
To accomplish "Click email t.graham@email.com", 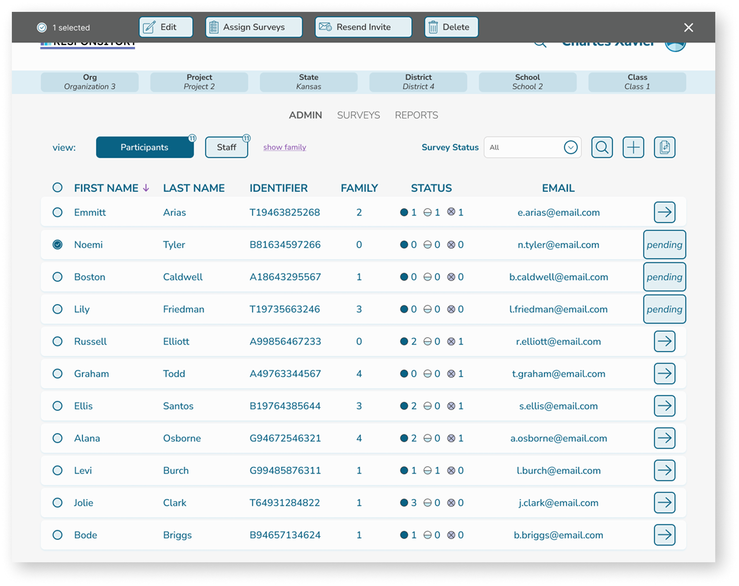I will click(558, 374).
